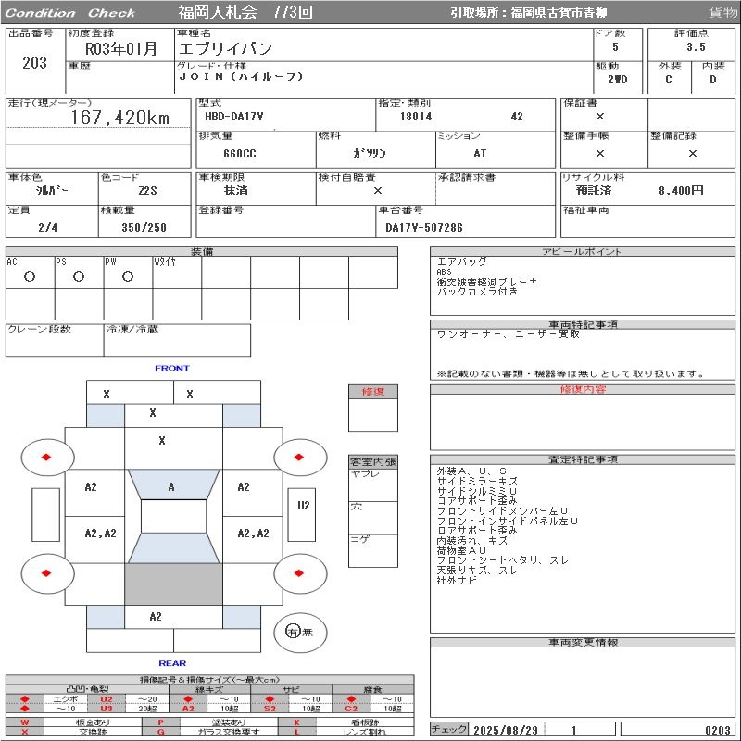Click the 社外ナビ inspection note
This screenshot has height=741, width=741.
[x=457, y=580]
